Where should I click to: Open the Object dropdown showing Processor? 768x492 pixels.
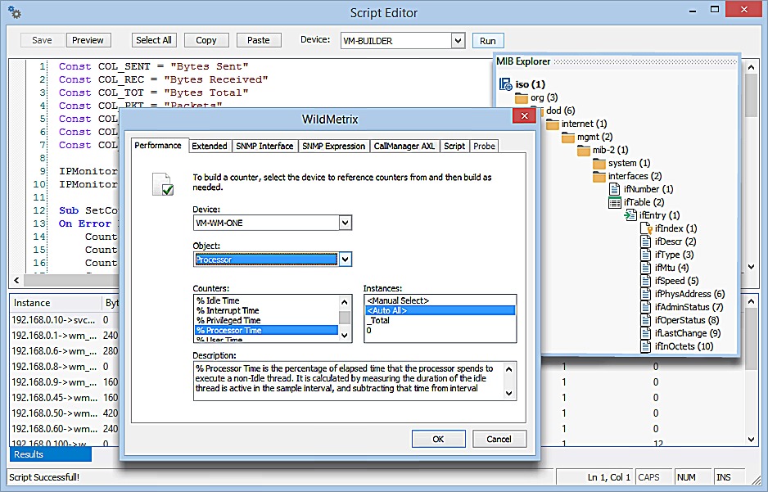(346, 260)
